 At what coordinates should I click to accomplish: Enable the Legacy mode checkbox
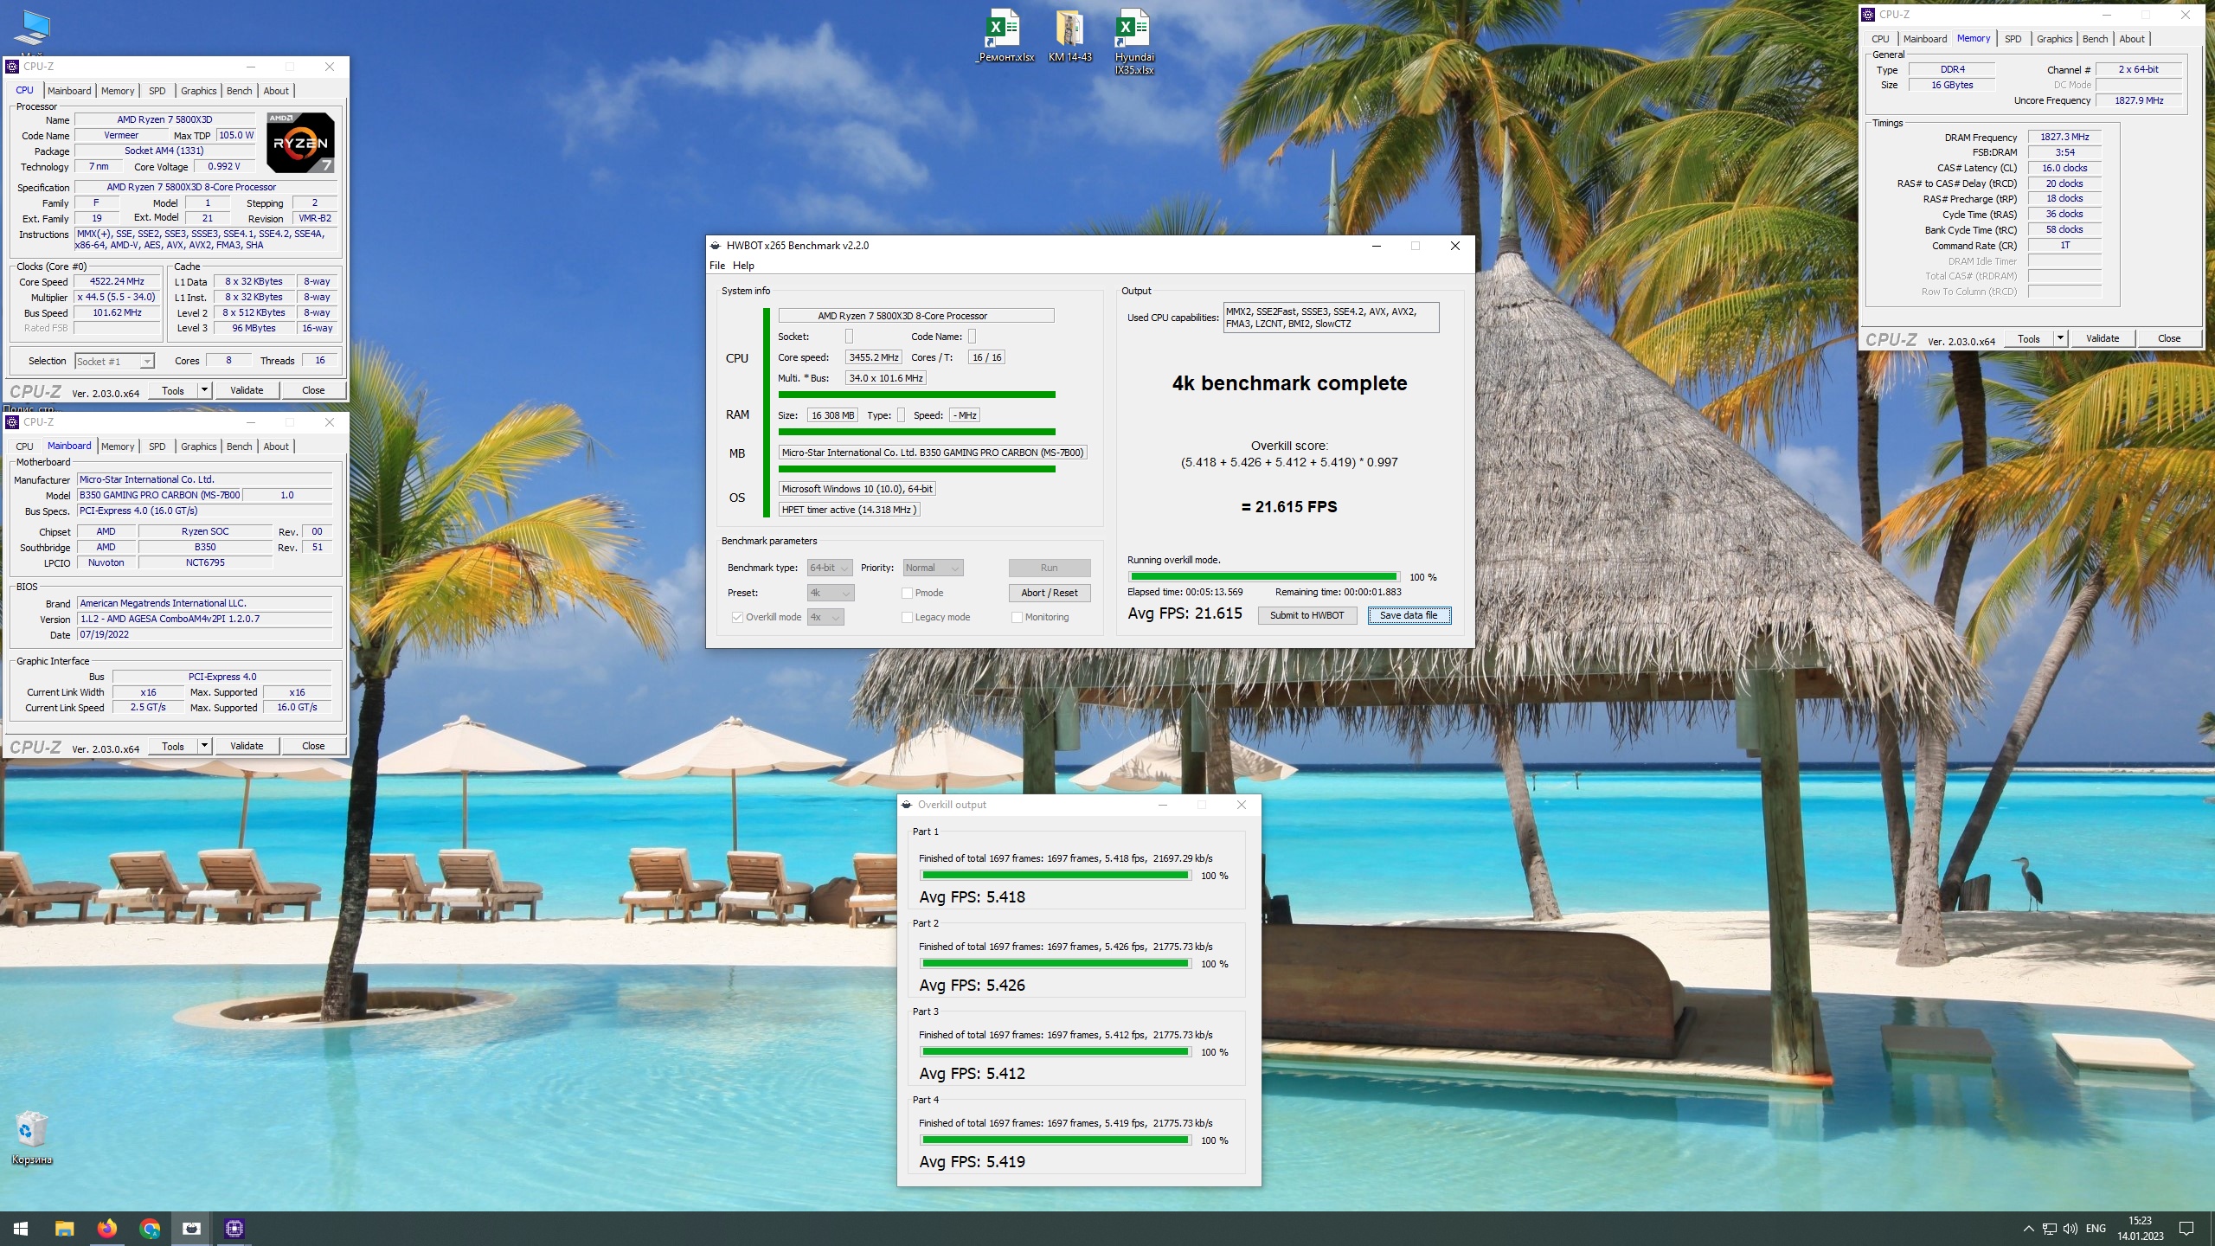907,617
